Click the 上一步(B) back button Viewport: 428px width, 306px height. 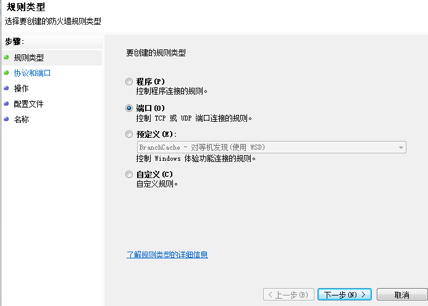(x=288, y=295)
